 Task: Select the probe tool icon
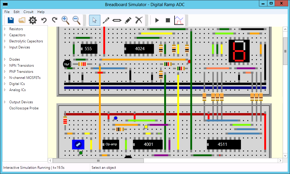pos(106,20)
